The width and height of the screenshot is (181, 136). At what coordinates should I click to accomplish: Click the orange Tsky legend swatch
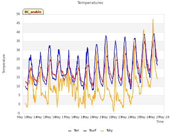coord(102,131)
